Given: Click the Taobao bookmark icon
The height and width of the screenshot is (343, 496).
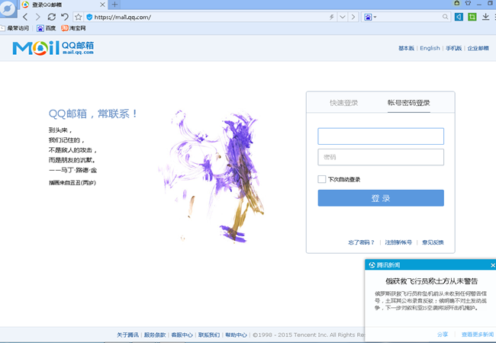Looking at the screenshot, I should [x=65, y=28].
